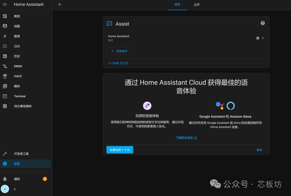Screen dimensions: 291x196
Task: Click the Google Assistant logo icon
Action: [x=220, y=106]
